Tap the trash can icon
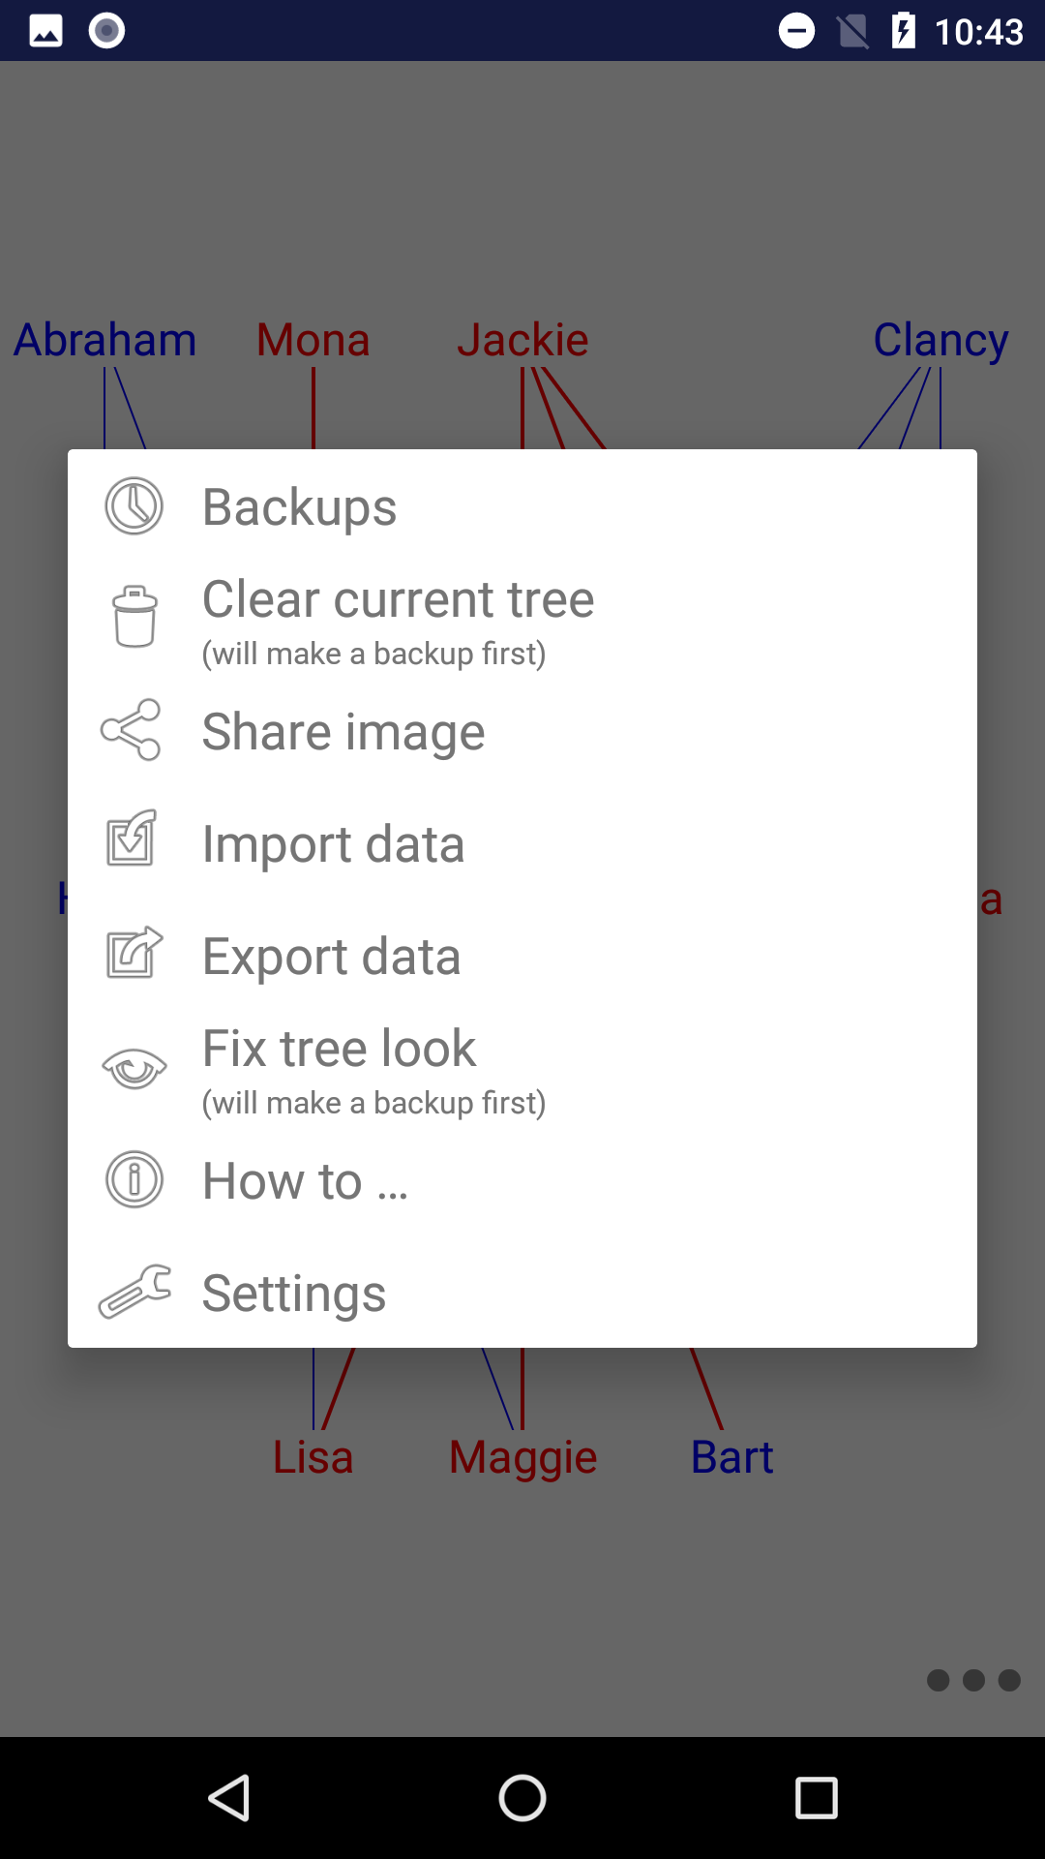The height and width of the screenshot is (1859, 1045). coord(134,617)
